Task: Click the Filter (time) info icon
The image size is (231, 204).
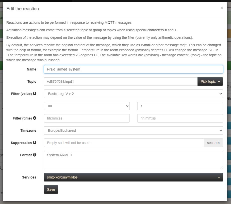Action: pos(34,118)
